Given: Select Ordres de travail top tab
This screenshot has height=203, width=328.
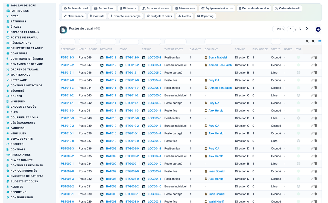Looking at the screenshot, I should click(x=287, y=8).
